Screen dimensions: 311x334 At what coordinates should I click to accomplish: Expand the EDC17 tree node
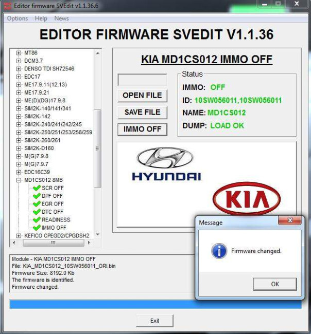[x=19, y=77]
